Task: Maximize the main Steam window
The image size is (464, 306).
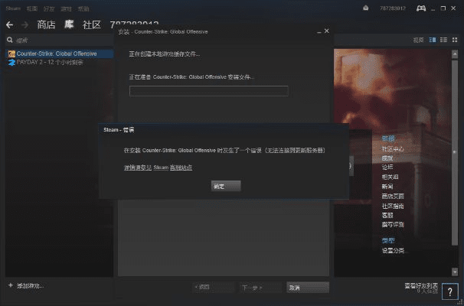Action: pos(443,8)
